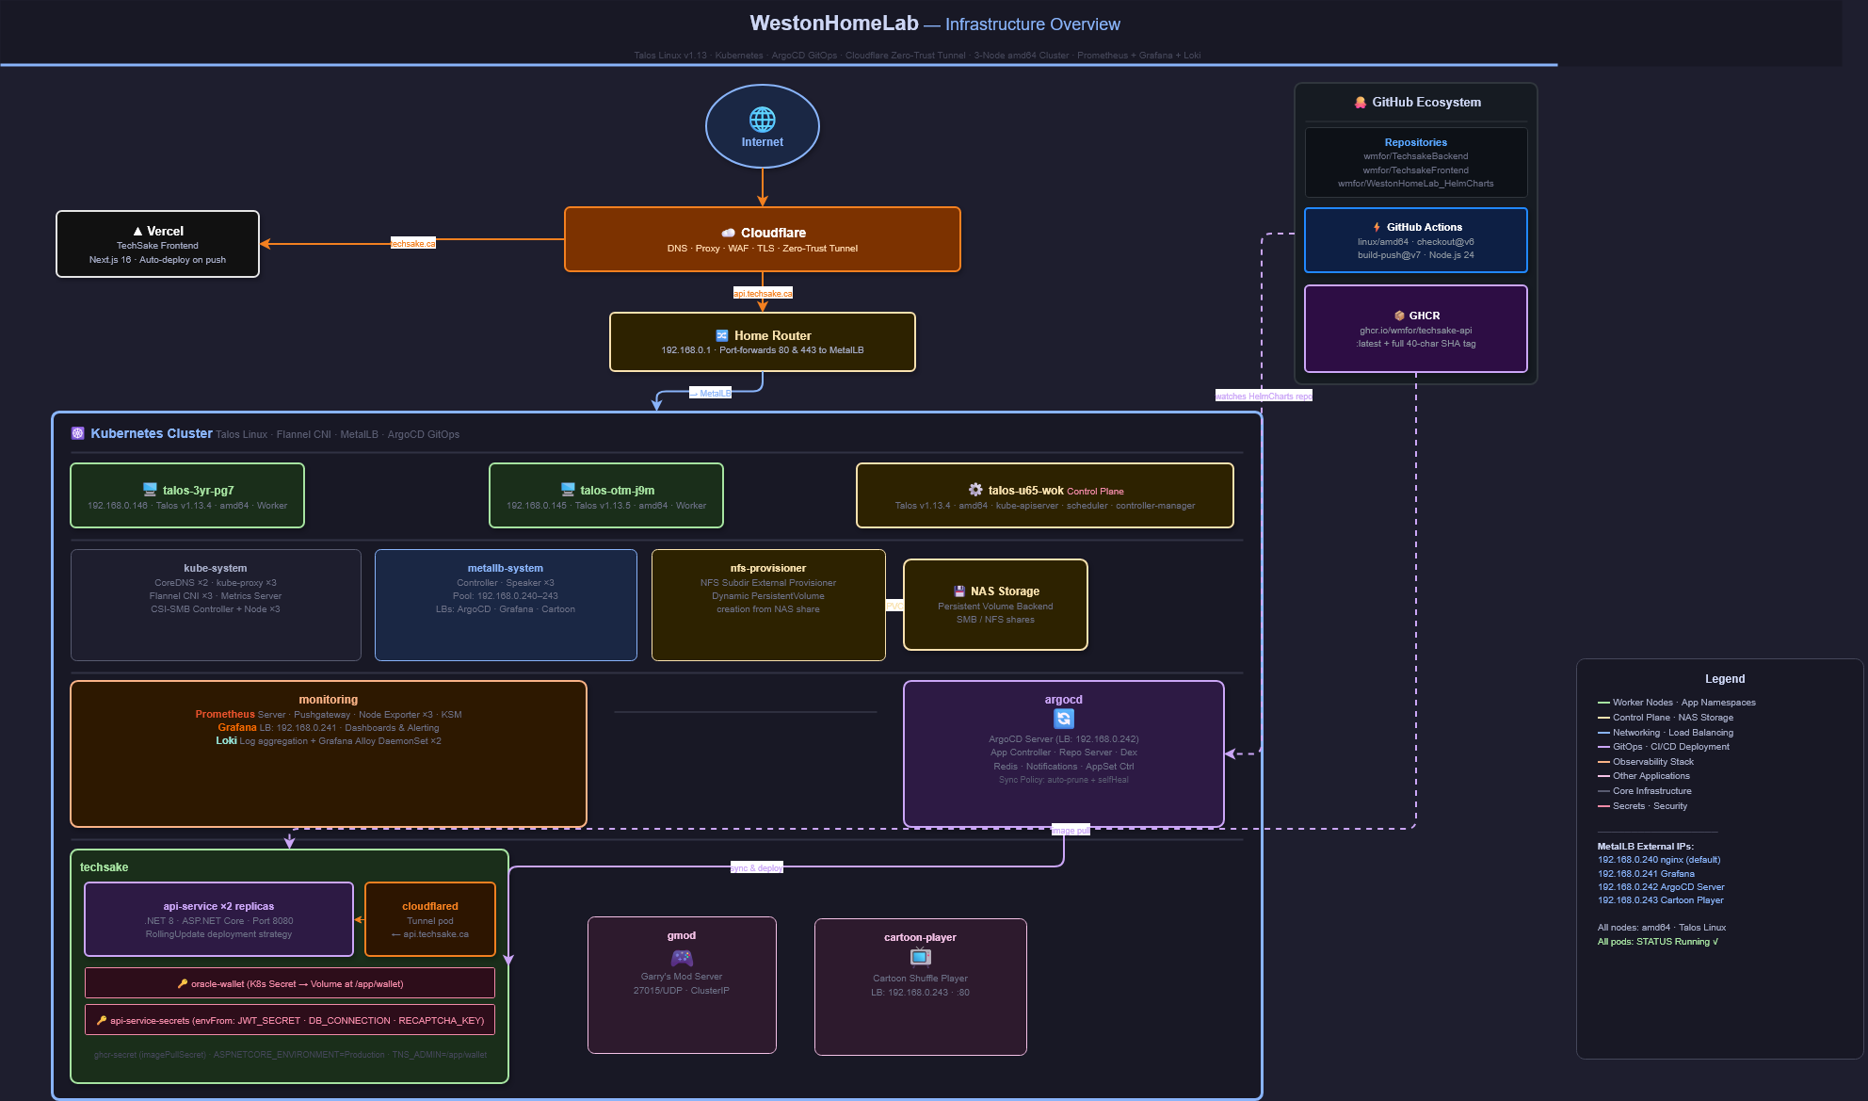Click the ghcr-secret imagePullSecret footnote
The width and height of the screenshot is (1868, 1101).
pos(290,1055)
